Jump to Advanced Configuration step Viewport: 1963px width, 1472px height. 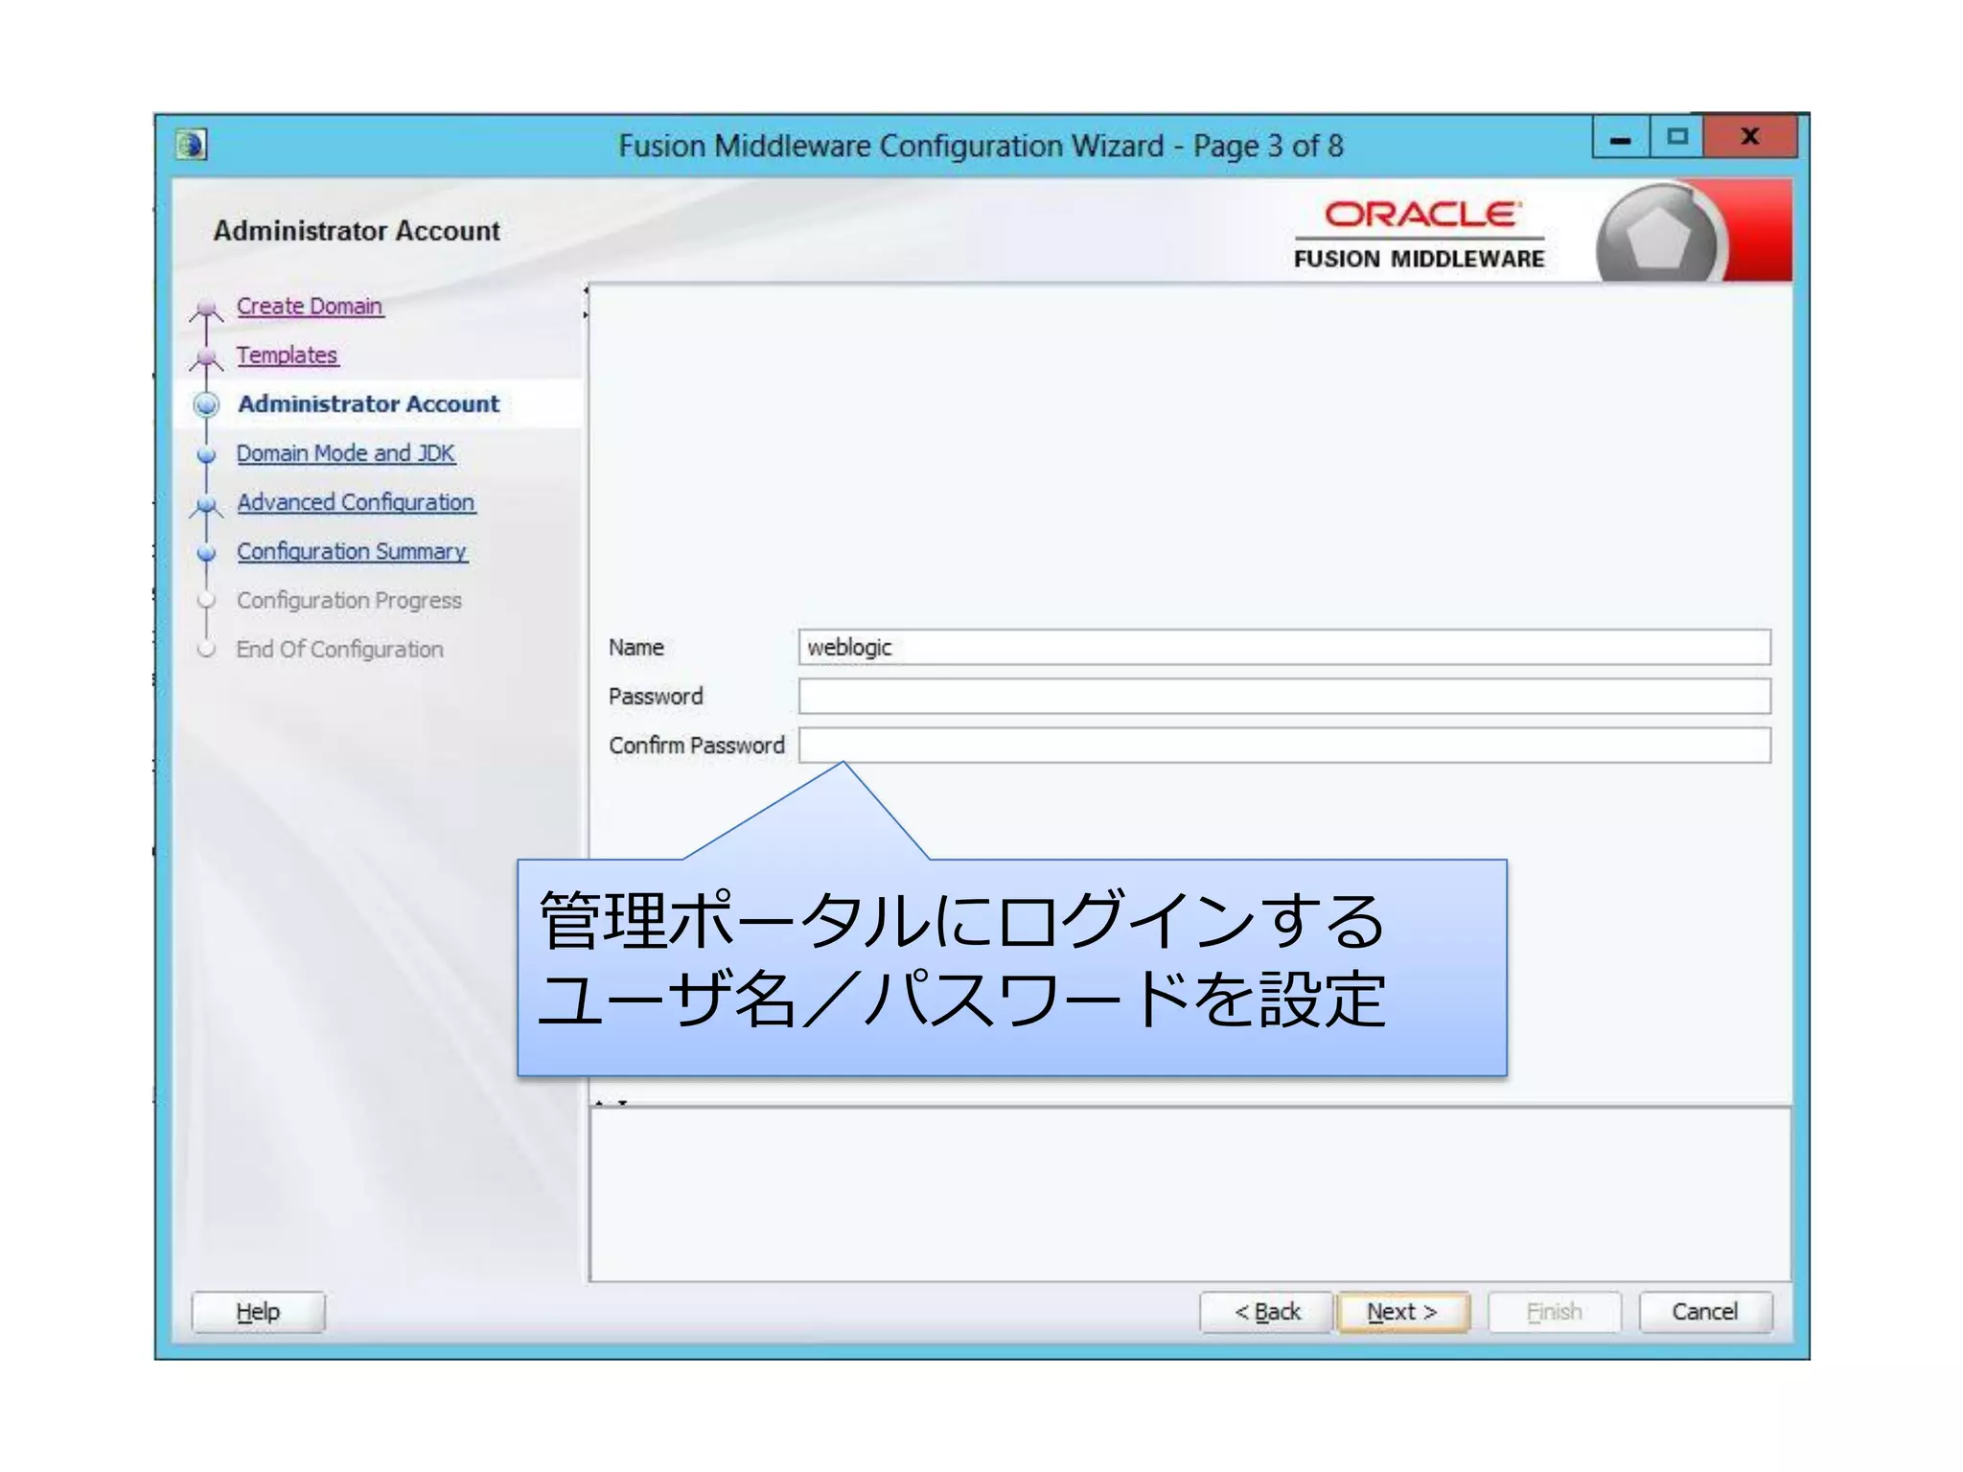(x=357, y=502)
